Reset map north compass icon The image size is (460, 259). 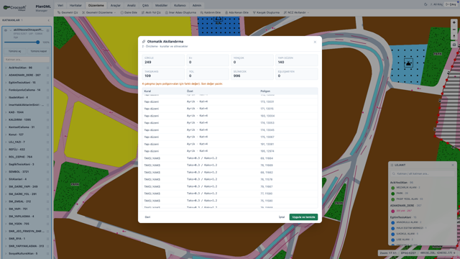pos(454,37)
